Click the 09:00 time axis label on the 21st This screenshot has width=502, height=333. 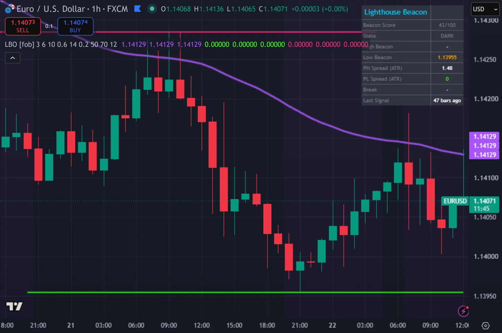(169, 325)
